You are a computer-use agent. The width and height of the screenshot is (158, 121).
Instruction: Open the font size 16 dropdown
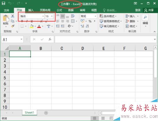(x=52, y=16)
